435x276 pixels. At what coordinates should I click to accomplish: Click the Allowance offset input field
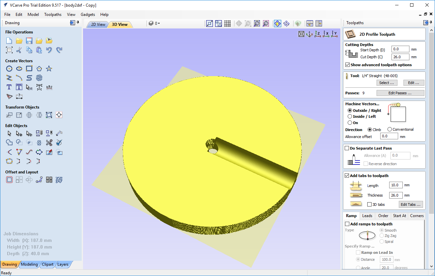pos(389,136)
